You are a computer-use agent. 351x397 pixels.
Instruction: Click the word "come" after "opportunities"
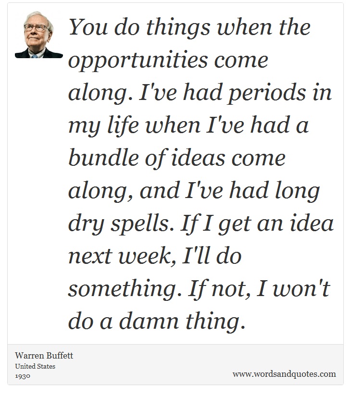point(241,60)
